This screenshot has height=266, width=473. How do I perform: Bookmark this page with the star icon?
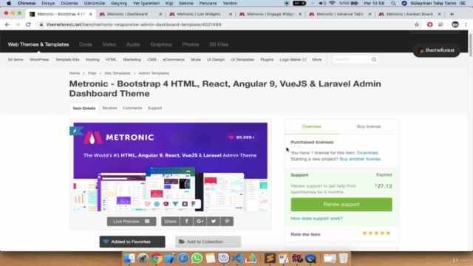[x=417, y=24]
